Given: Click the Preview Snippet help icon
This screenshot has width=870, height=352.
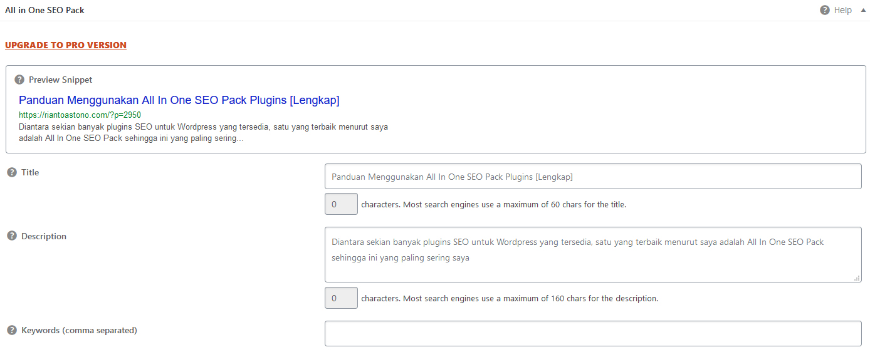Looking at the screenshot, I should pos(19,80).
